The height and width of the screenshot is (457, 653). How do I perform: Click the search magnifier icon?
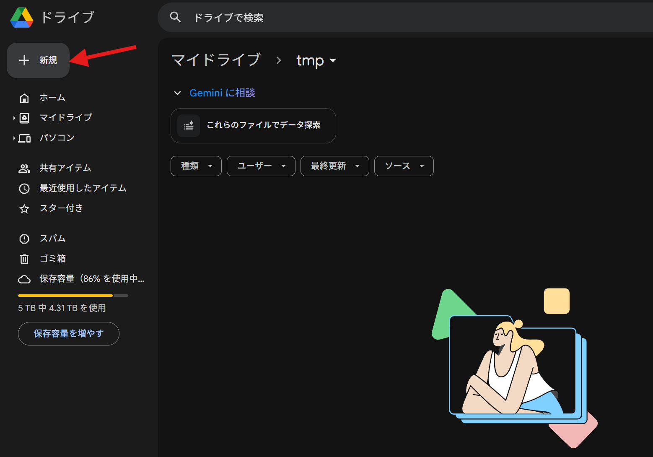pyautogui.click(x=175, y=17)
